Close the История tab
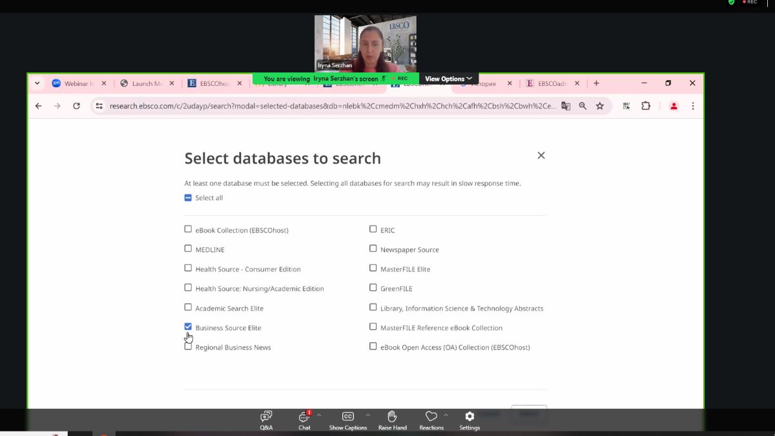This screenshot has width=775, height=436. pyautogui.click(x=510, y=83)
